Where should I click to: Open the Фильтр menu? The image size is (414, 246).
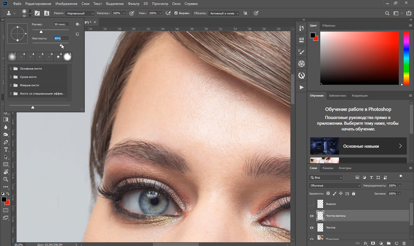[x=134, y=4]
